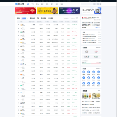Click the QR code on the official APP banner
The image size is (117, 117).
tap(97, 11)
